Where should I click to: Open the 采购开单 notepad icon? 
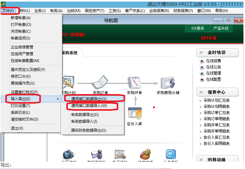coord(134,82)
